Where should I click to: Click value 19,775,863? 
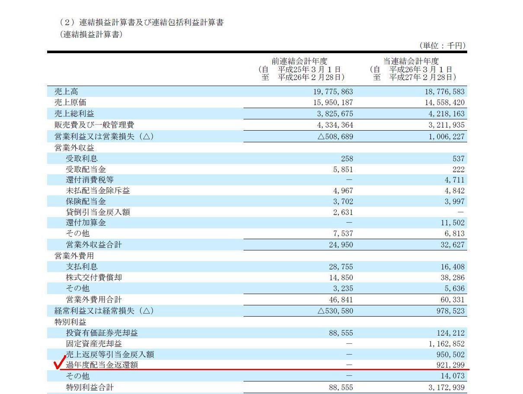tap(332, 92)
